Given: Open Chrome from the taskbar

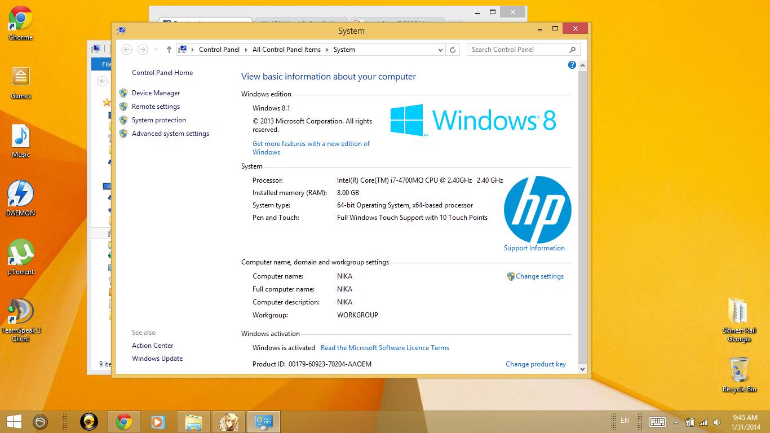Looking at the screenshot, I should click(x=124, y=422).
